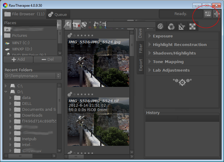Open the Color tab (overlapping circles icon)

(x=171, y=27)
